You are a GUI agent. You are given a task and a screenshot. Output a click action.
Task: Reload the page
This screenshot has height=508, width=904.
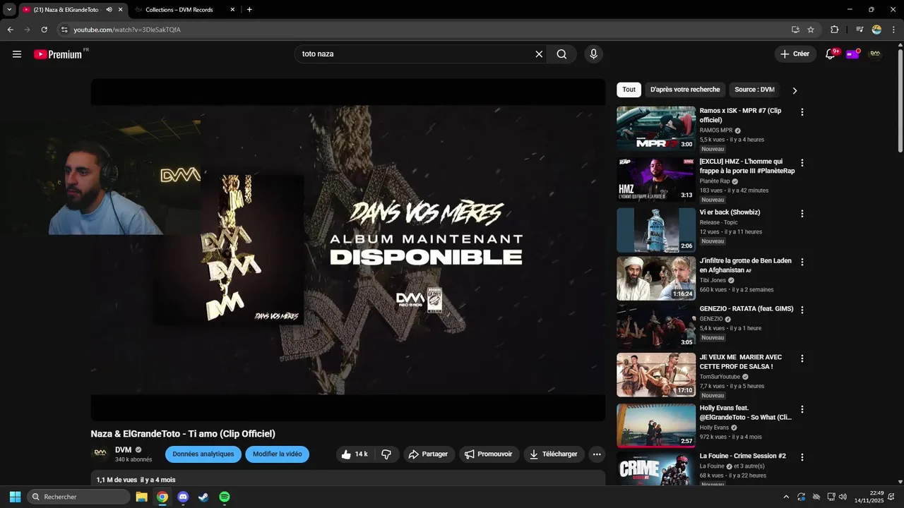point(44,30)
